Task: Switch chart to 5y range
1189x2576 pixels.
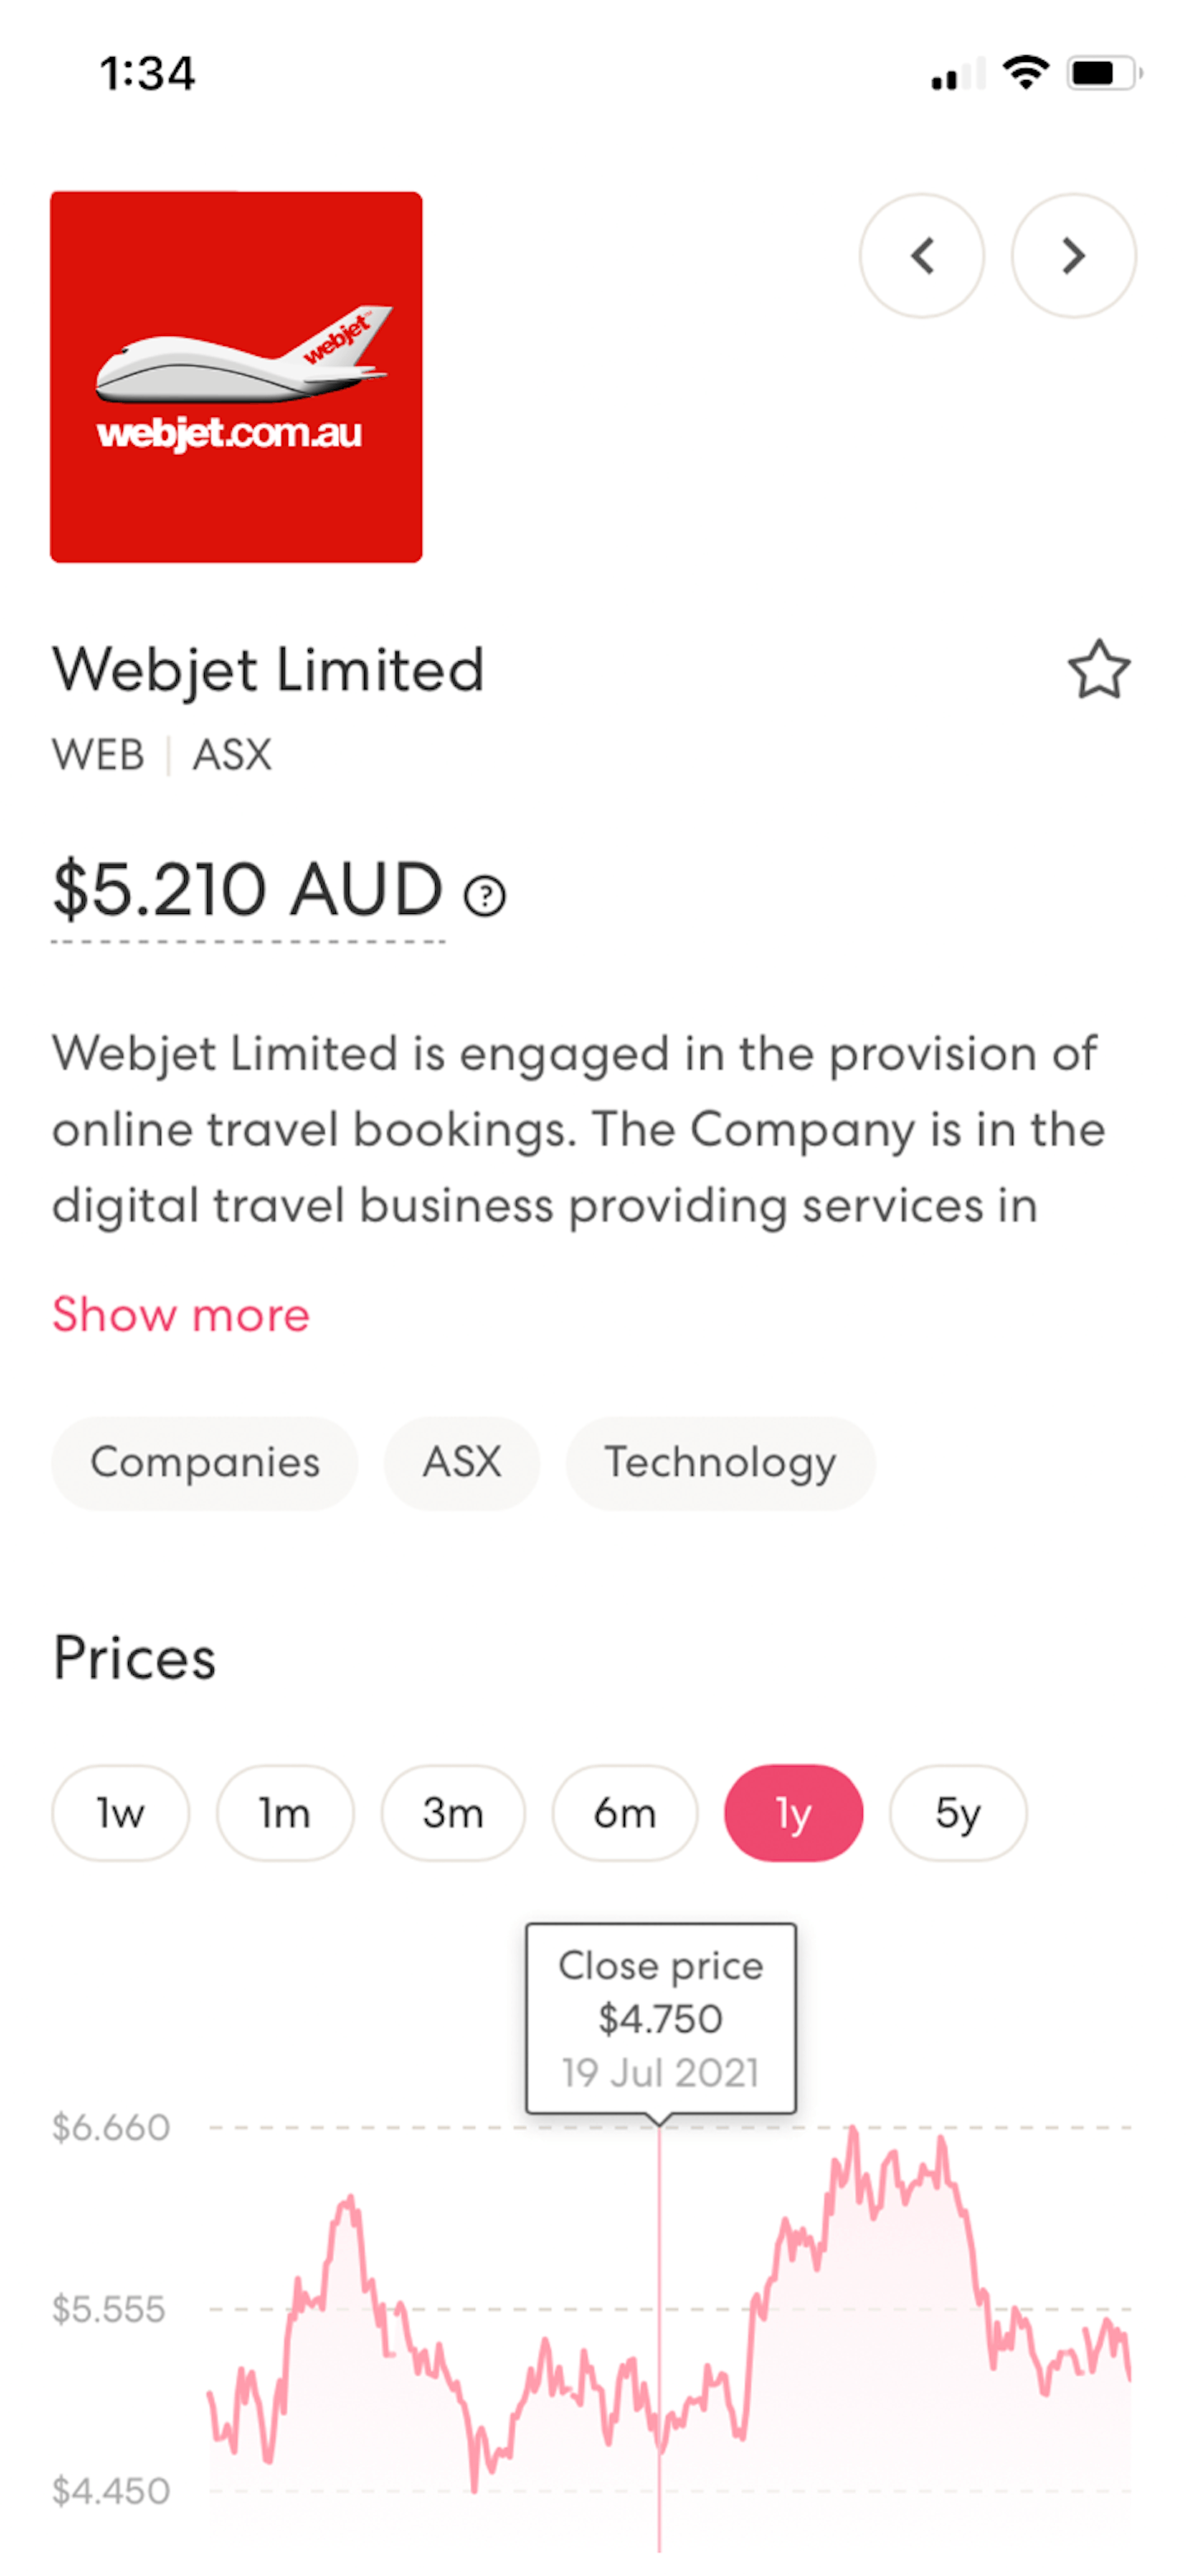Action: [x=957, y=1812]
